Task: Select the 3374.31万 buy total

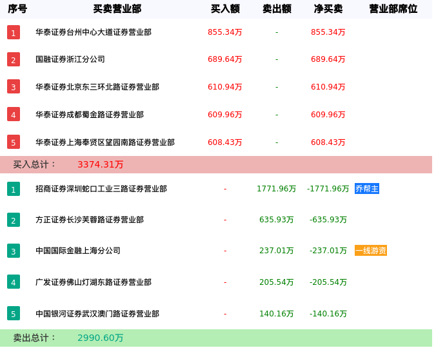Action: click(x=101, y=164)
